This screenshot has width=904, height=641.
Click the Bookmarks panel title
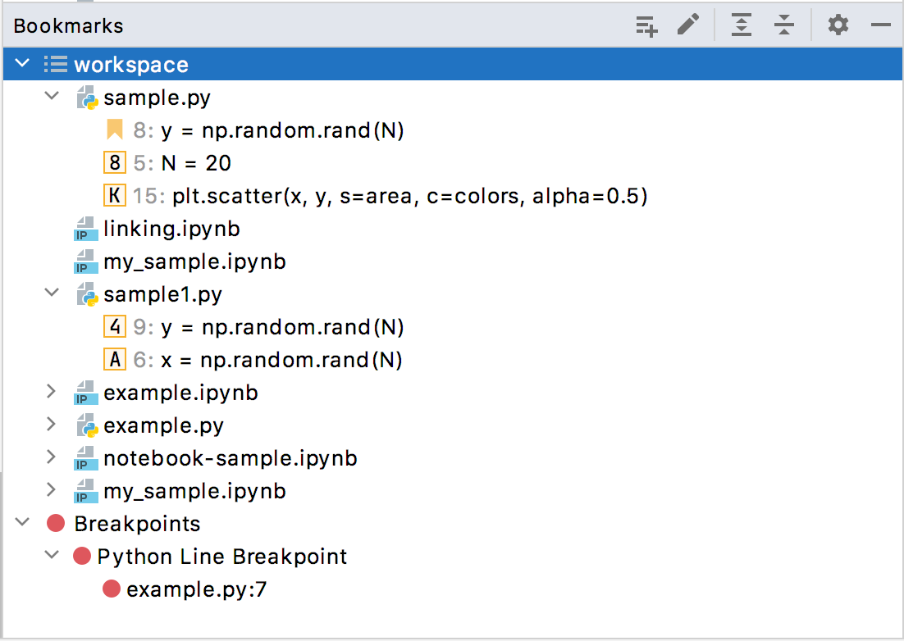click(x=68, y=25)
